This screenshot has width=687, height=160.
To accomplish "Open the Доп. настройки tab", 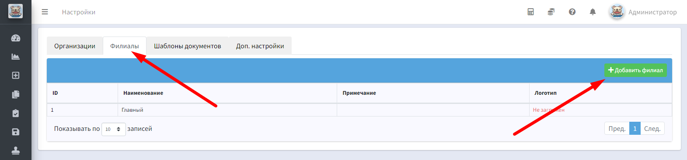I will click(x=260, y=46).
